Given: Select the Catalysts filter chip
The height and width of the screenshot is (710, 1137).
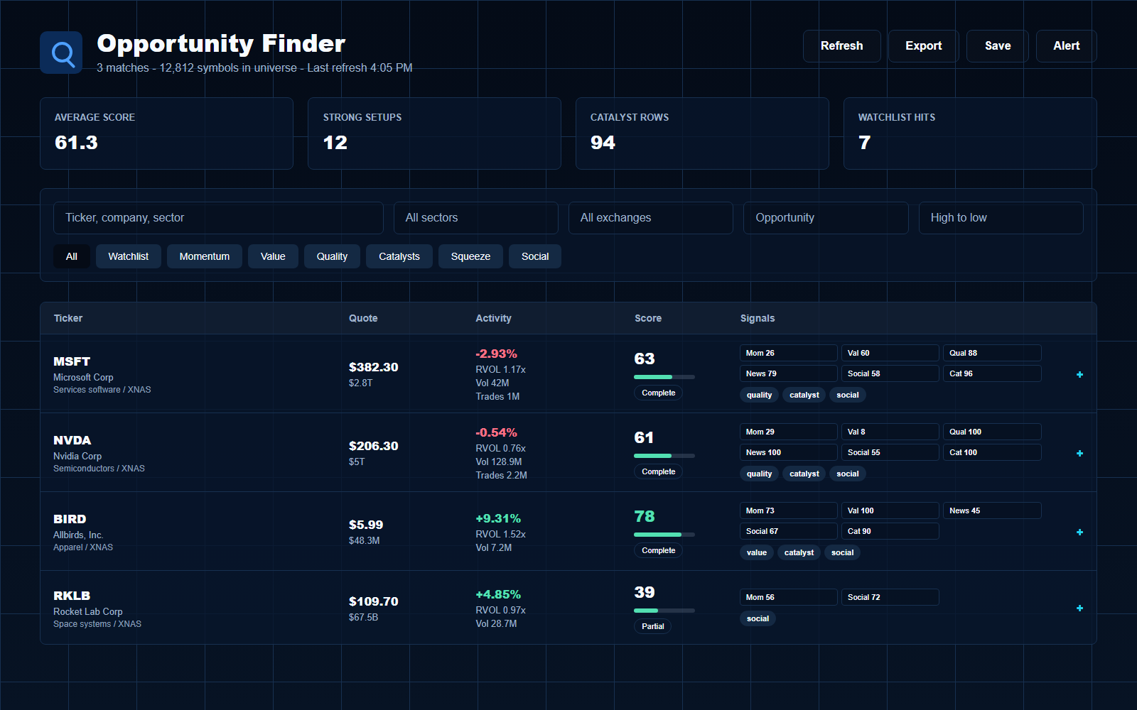Looking at the screenshot, I should tap(399, 256).
